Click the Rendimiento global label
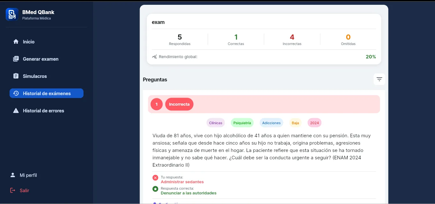This screenshot has height=204, width=435. 178,57
